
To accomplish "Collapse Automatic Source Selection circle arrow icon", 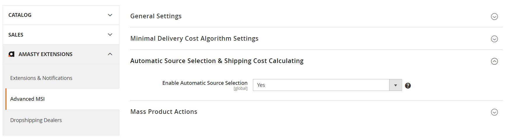I will coord(494,61).
